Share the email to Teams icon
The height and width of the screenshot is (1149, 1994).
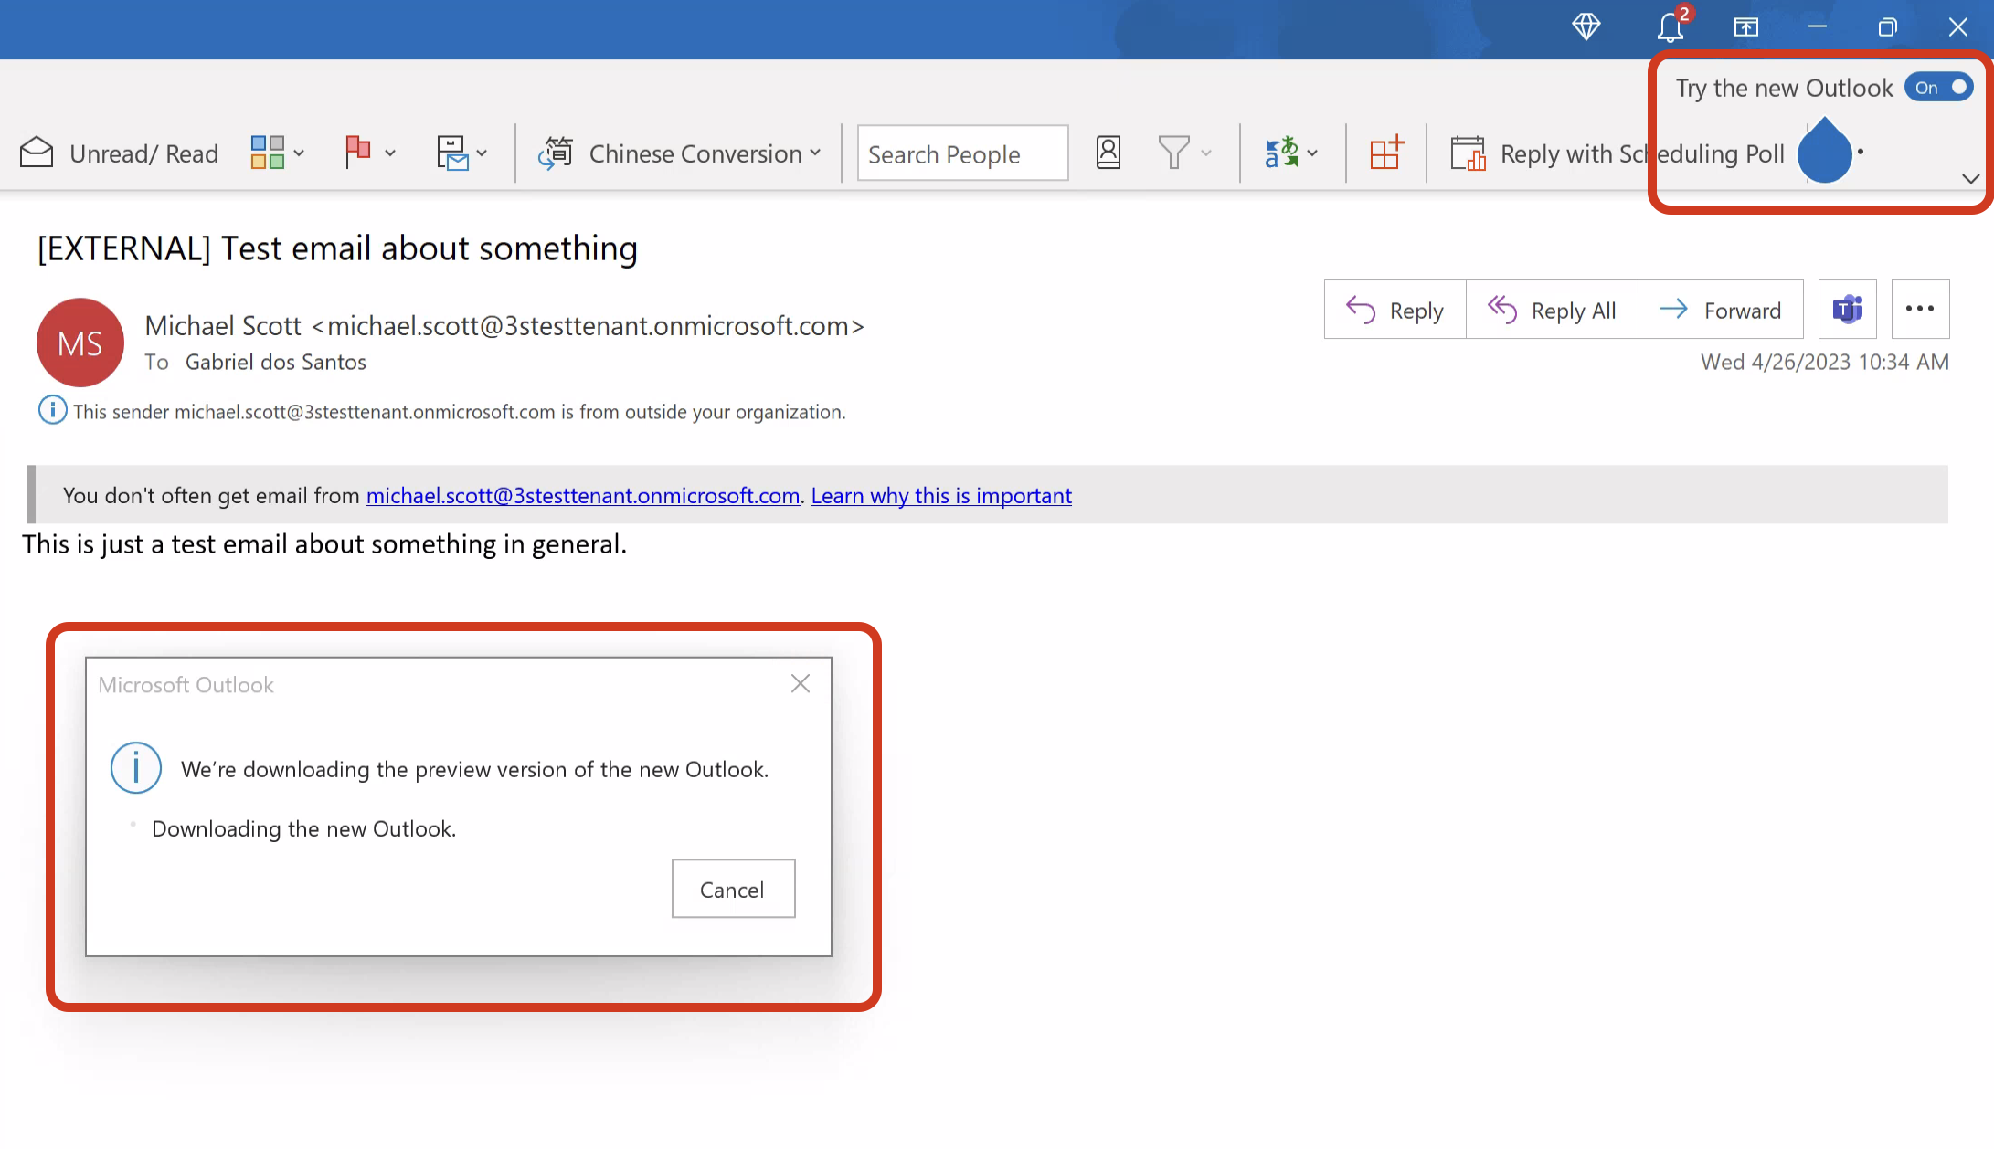1847,309
